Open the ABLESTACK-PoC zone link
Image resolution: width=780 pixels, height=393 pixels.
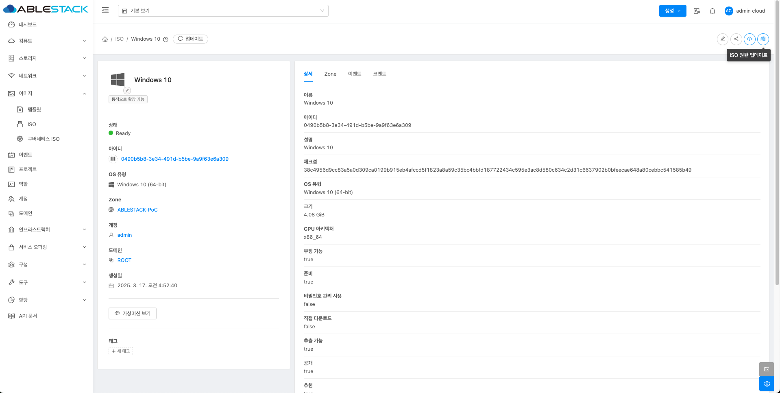pyautogui.click(x=137, y=210)
